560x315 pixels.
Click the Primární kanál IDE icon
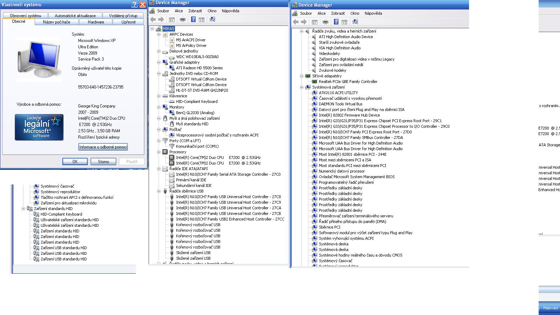(x=172, y=180)
